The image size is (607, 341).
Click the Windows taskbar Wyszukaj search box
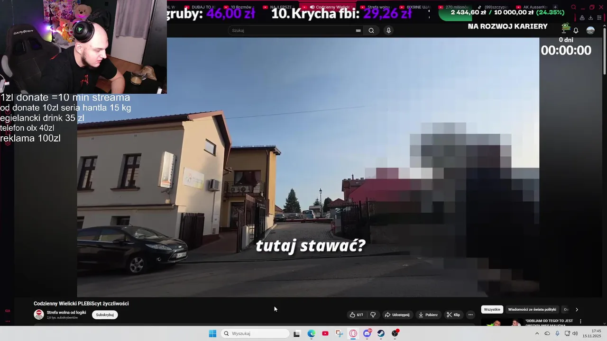255,333
